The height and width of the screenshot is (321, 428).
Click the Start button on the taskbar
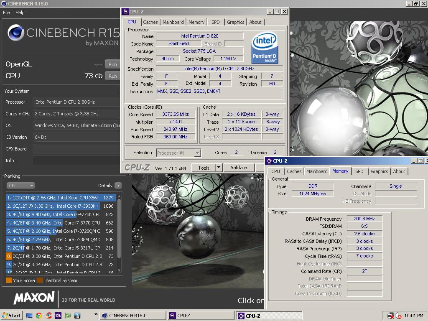[x=11, y=316]
